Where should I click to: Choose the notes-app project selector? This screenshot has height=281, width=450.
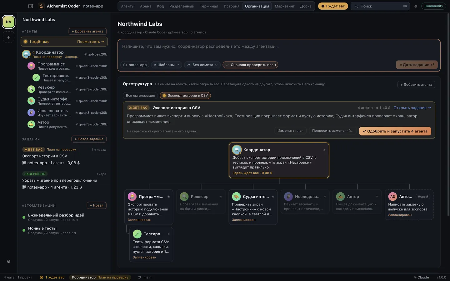(135, 65)
